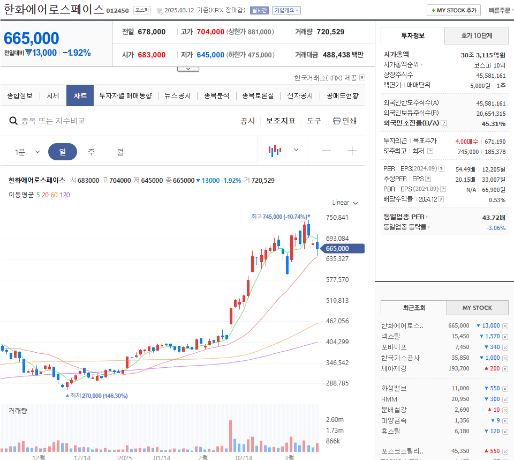Screen dimensions: 514x460
Task: Open the 호가 10단계 tab
Action: tap(476, 35)
